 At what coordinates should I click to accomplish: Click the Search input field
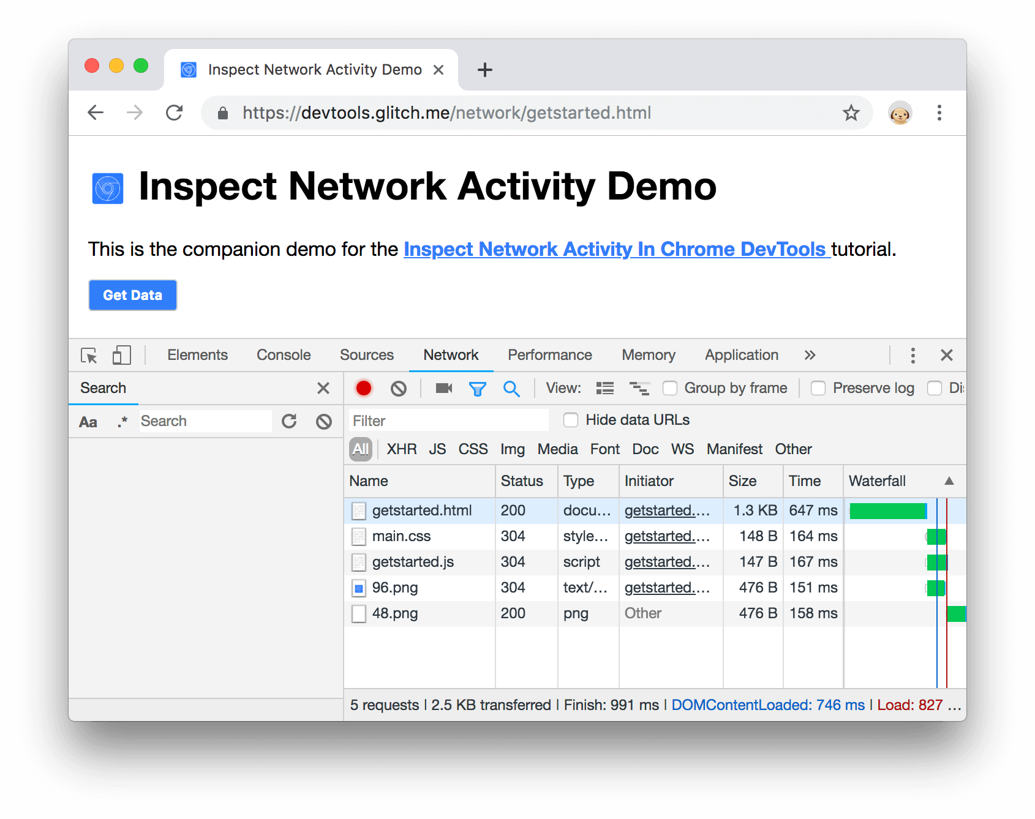click(205, 421)
